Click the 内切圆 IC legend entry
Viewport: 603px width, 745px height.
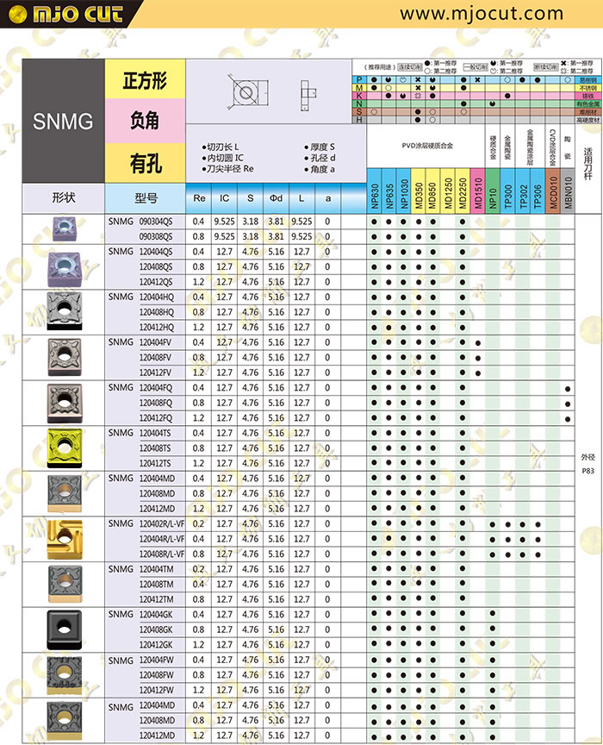click(223, 158)
